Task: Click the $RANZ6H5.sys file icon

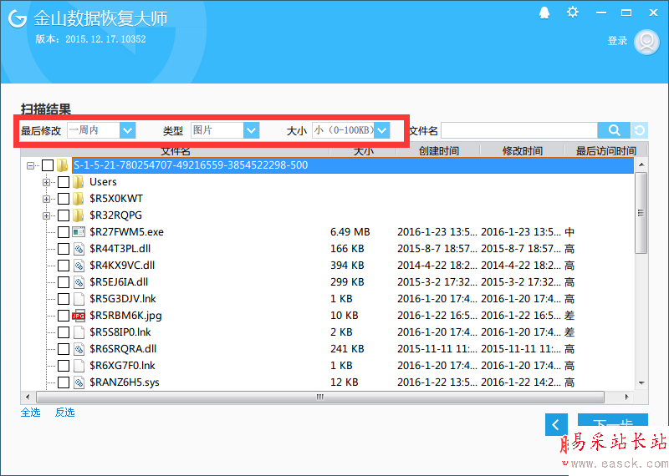Action: click(79, 382)
